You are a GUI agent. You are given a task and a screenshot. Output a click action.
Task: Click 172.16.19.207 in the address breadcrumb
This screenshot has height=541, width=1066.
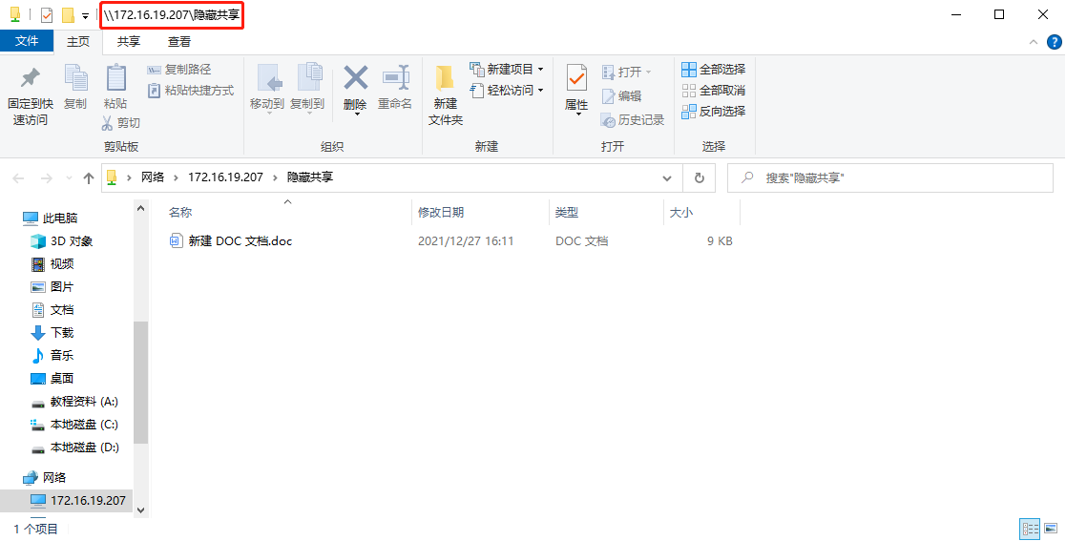pos(226,177)
